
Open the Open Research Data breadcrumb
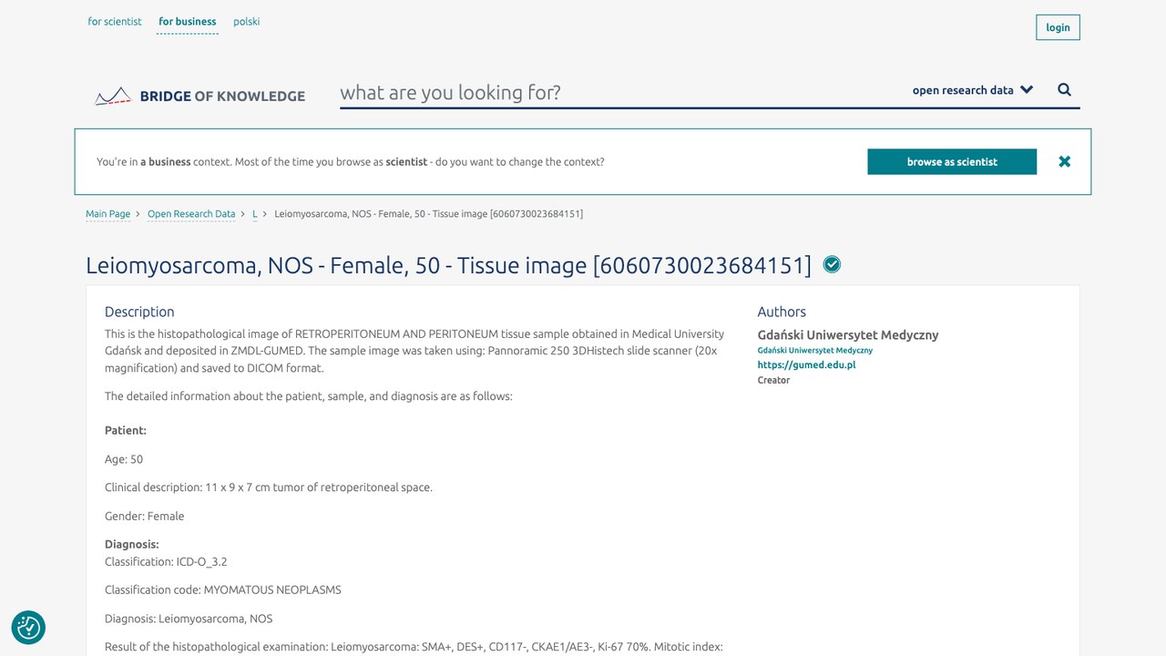[x=191, y=214]
